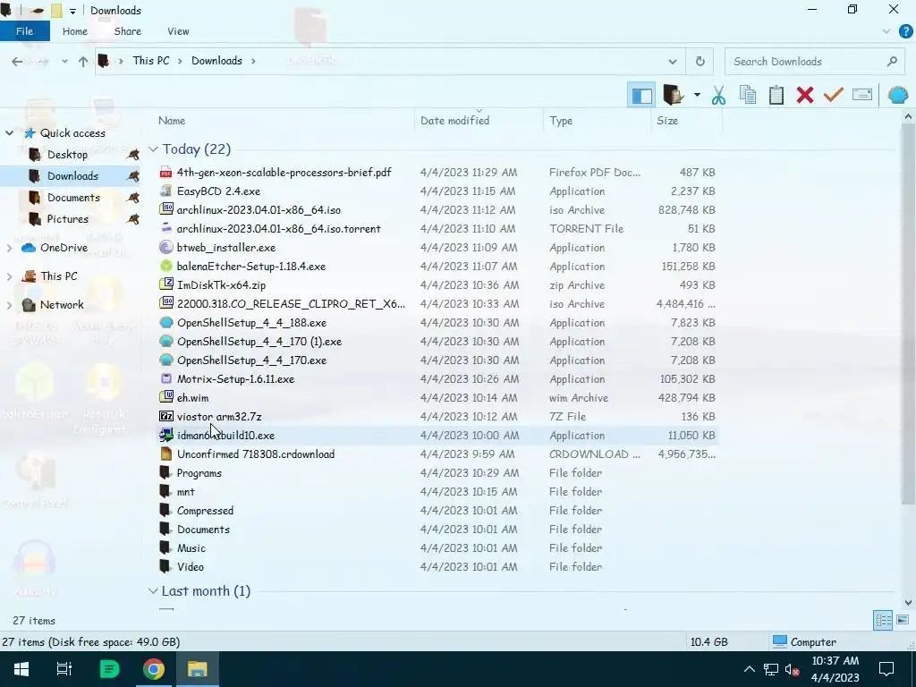Image resolution: width=916 pixels, height=687 pixels.
Task: Open the muted volume tray icon
Action: (793, 669)
